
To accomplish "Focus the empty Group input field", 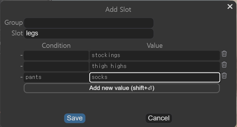I will 89,23.
